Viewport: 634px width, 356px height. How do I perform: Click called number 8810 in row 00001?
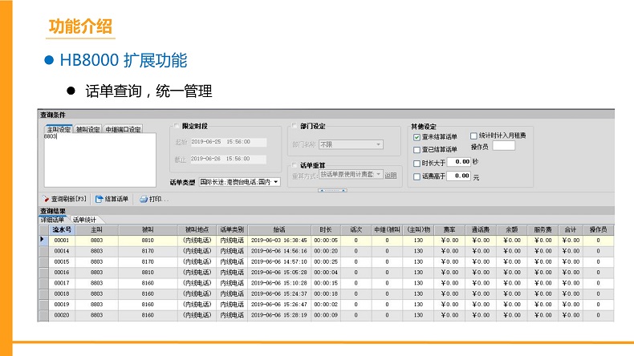tap(148, 241)
